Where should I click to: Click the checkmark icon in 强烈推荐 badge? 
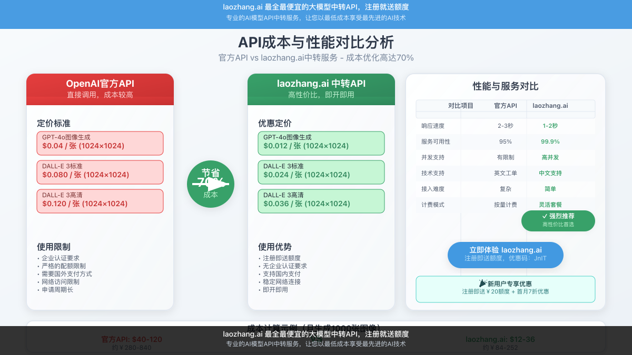click(x=545, y=216)
